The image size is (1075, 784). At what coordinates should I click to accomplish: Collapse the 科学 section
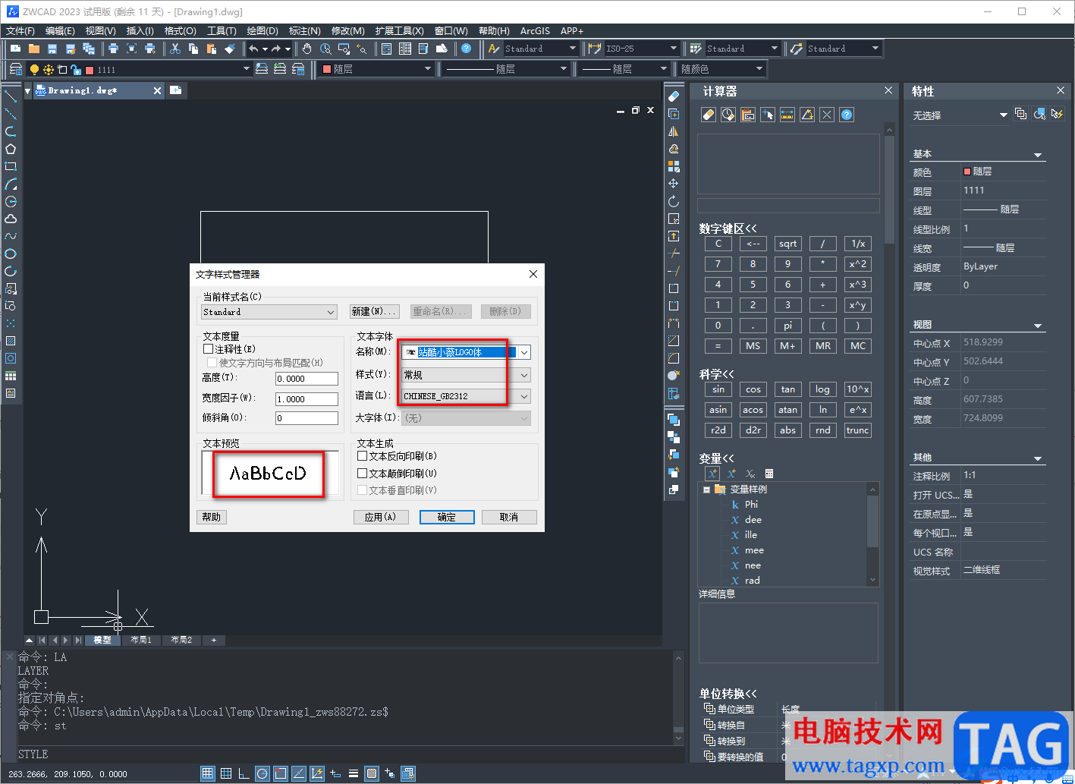point(717,374)
